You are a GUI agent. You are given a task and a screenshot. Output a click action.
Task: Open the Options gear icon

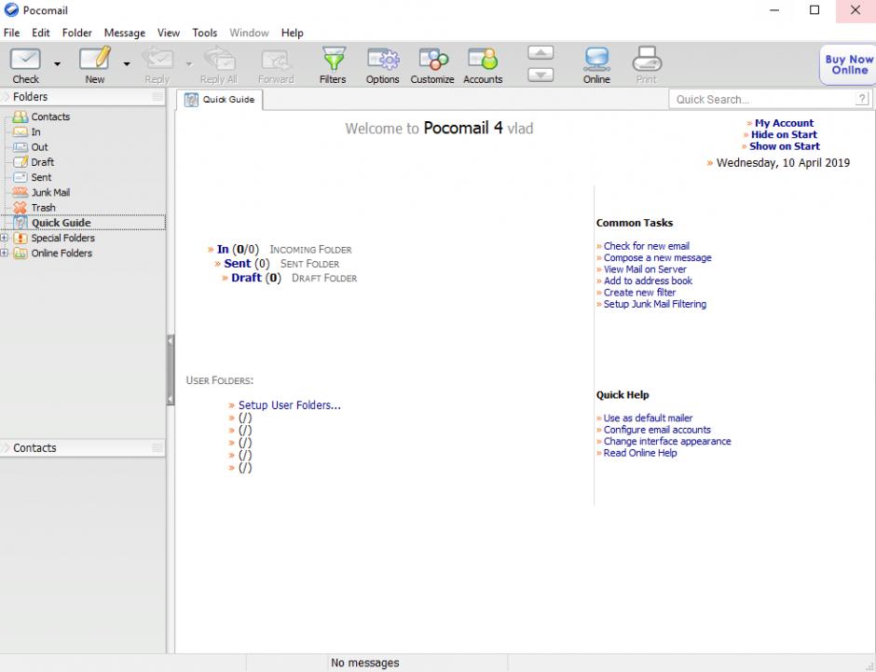(x=383, y=60)
